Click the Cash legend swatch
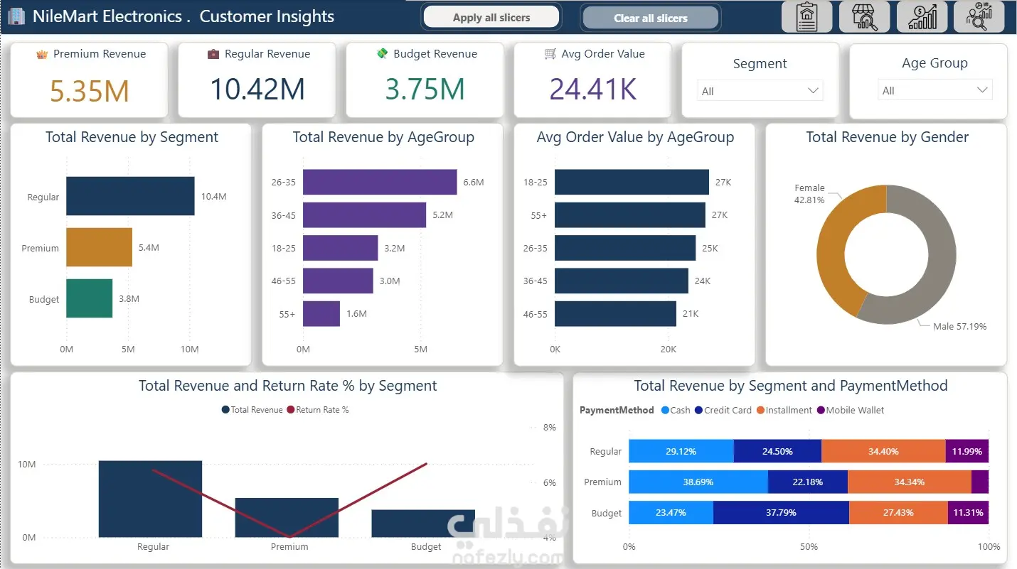The height and width of the screenshot is (569, 1017). (664, 410)
